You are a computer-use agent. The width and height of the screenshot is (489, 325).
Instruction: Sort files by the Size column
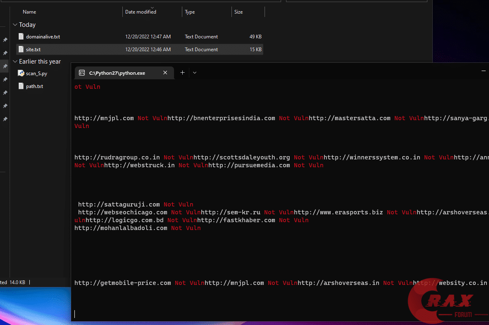coord(239,12)
